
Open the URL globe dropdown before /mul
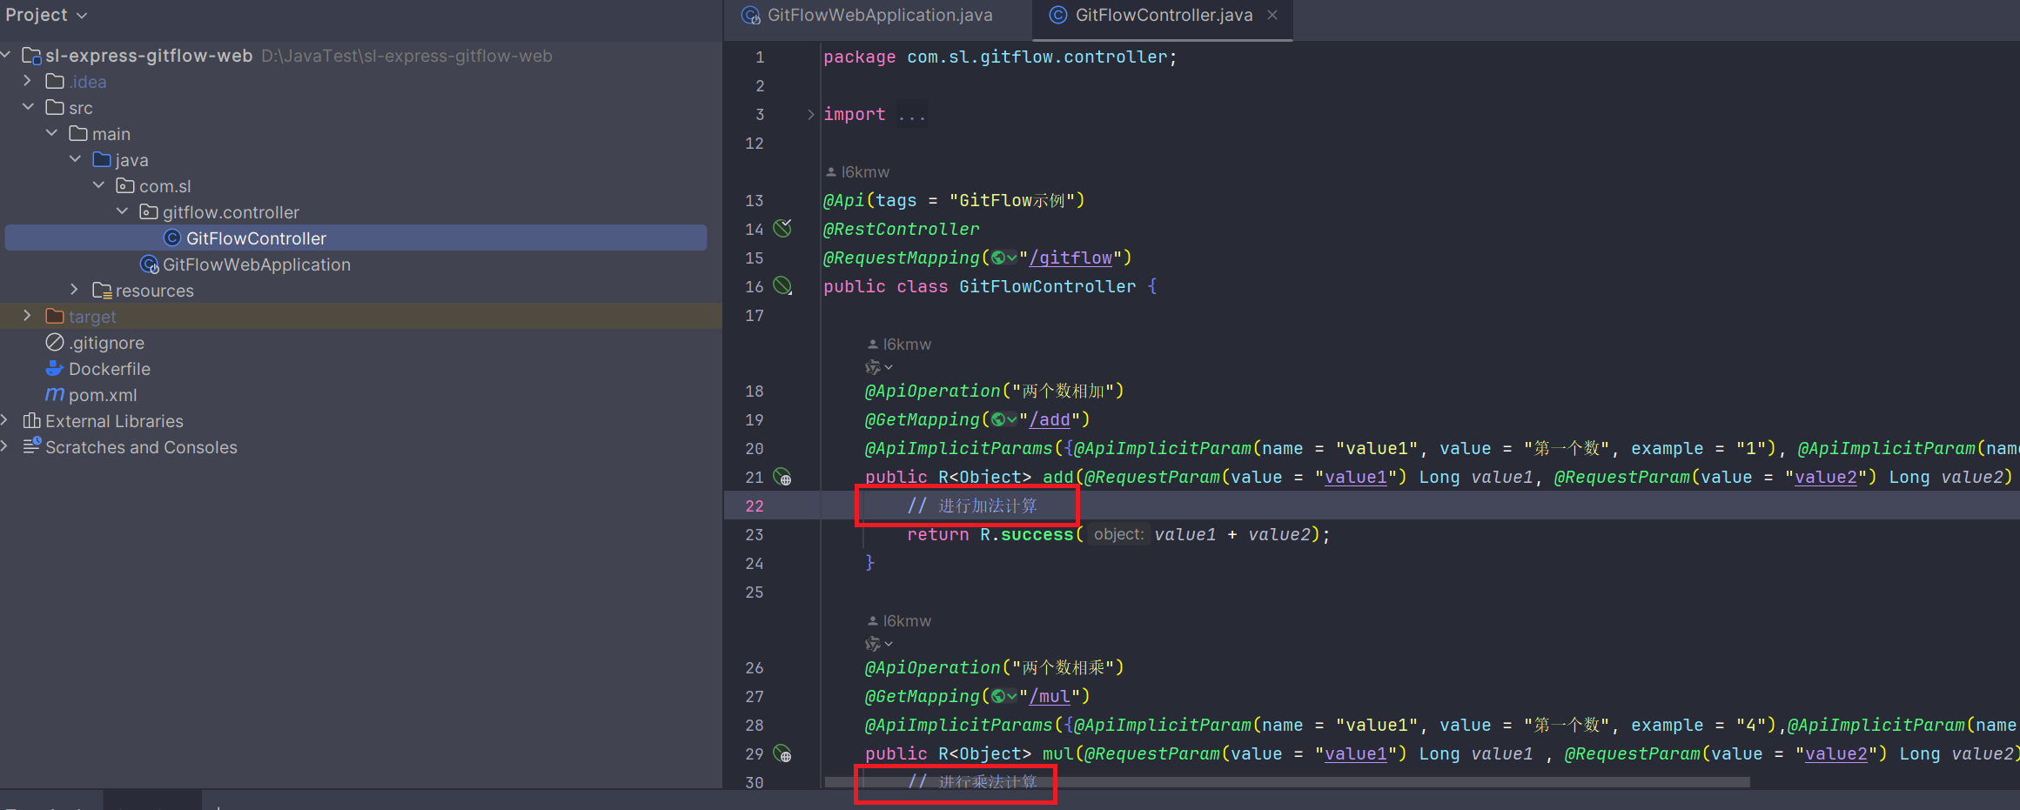point(1004,696)
